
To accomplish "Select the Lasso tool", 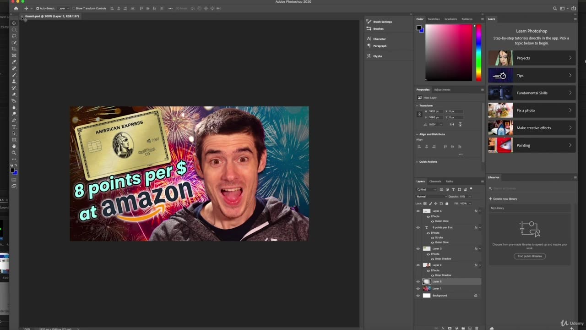I will 14,36.
